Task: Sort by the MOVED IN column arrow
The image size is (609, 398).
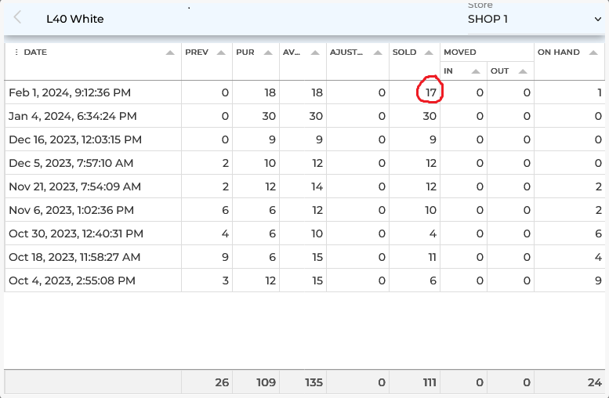Action: click(476, 71)
